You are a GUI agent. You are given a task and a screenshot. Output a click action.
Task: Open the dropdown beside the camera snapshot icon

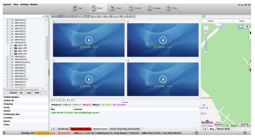pos(108,16)
